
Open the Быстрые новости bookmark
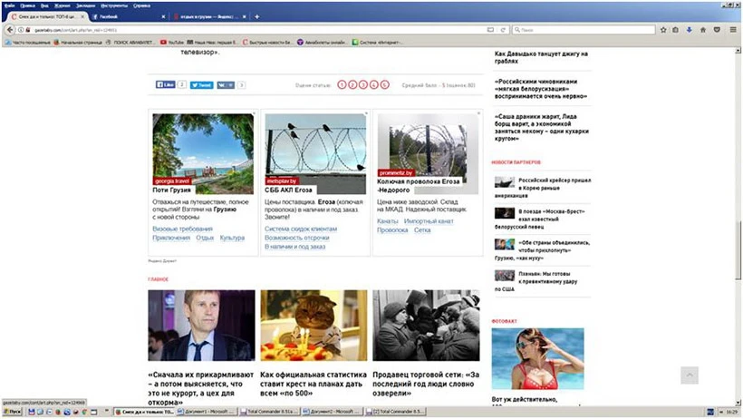267,43
